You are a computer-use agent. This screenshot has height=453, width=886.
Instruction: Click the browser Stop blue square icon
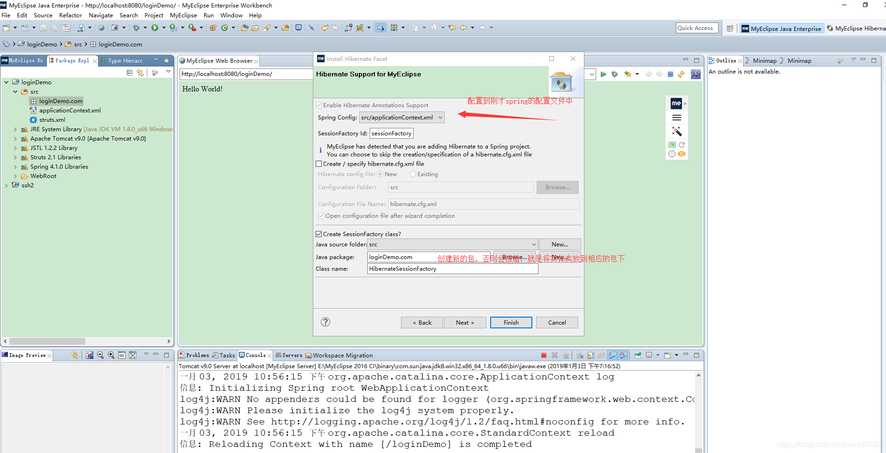pos(670,74)
